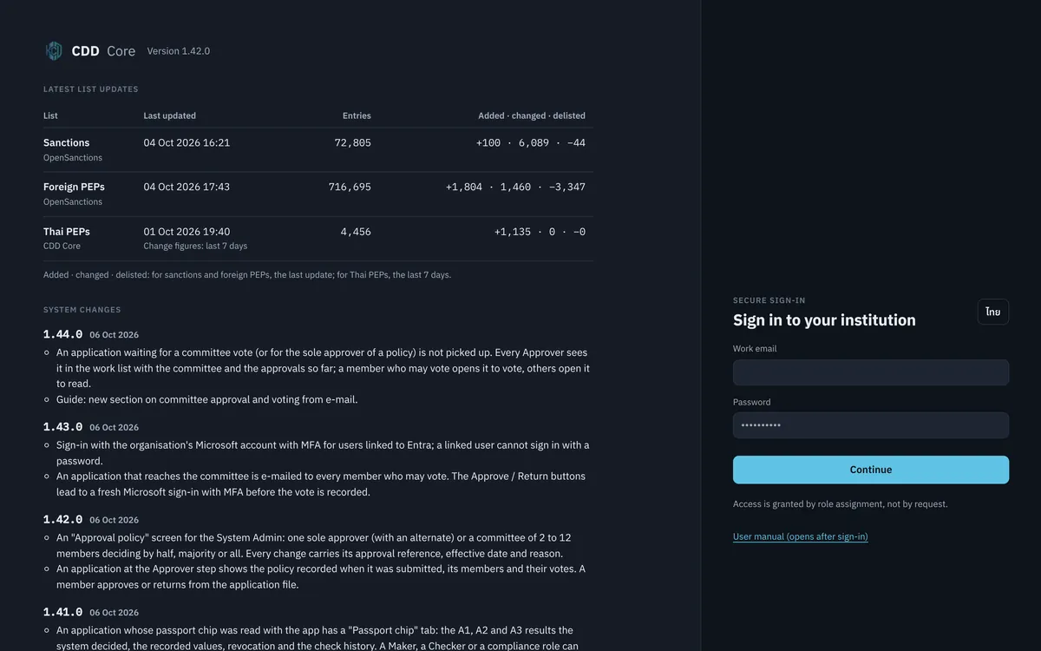Focus the Password field
This screenshot has height=651, width=1041.
870,425
